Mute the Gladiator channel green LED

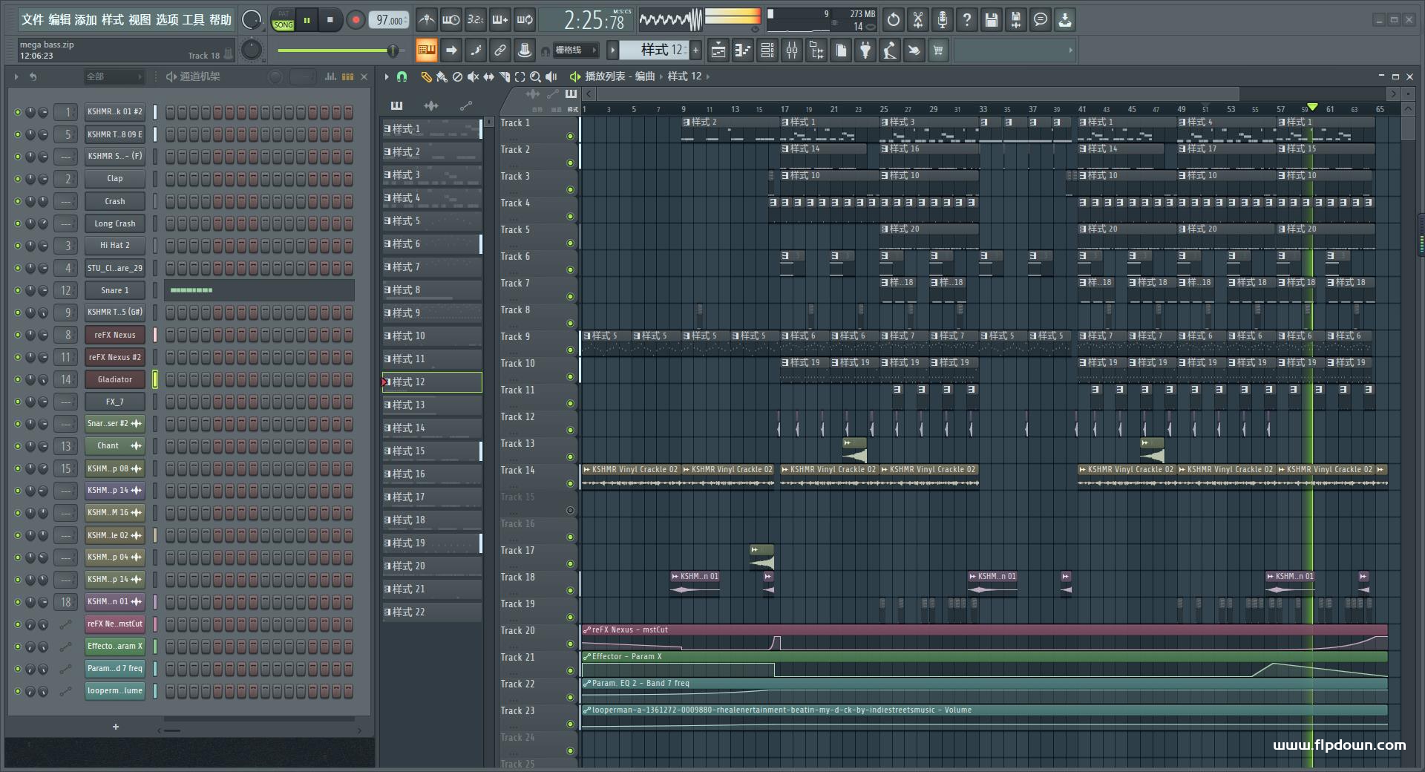point(18,379)
